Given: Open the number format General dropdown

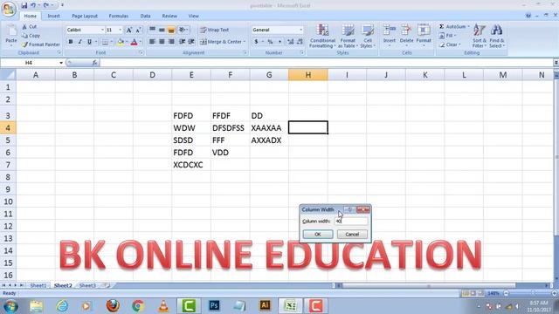Looking at the screenshot, I should [300, 30].
